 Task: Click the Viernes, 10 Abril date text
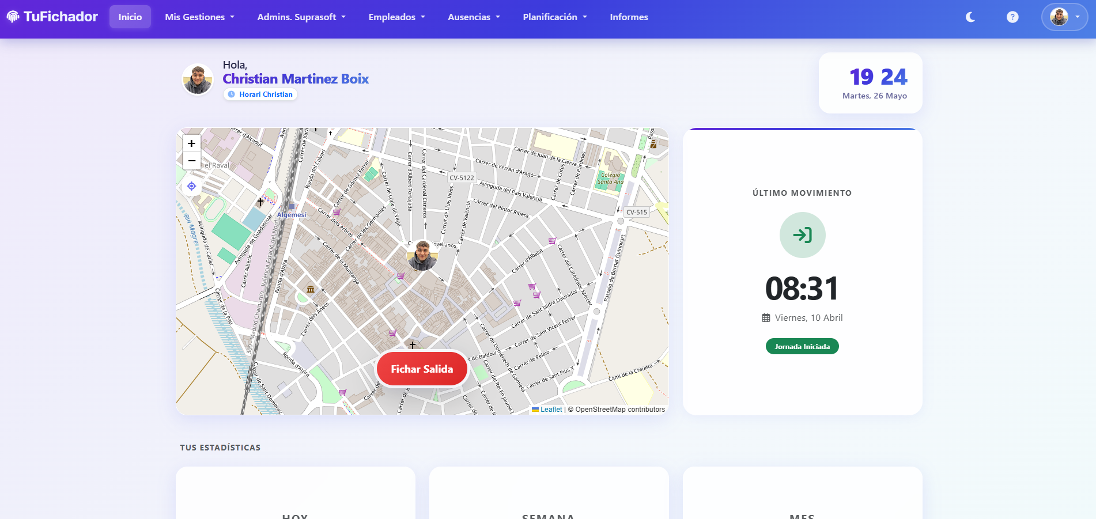(808, 318)
